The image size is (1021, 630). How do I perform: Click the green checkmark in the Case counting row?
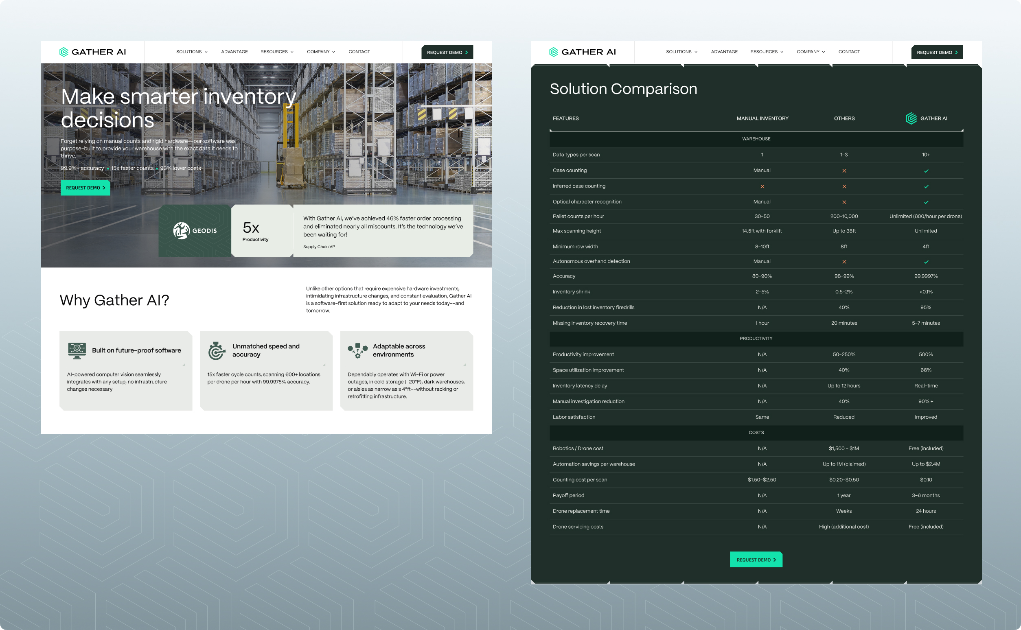pos(926,171)
